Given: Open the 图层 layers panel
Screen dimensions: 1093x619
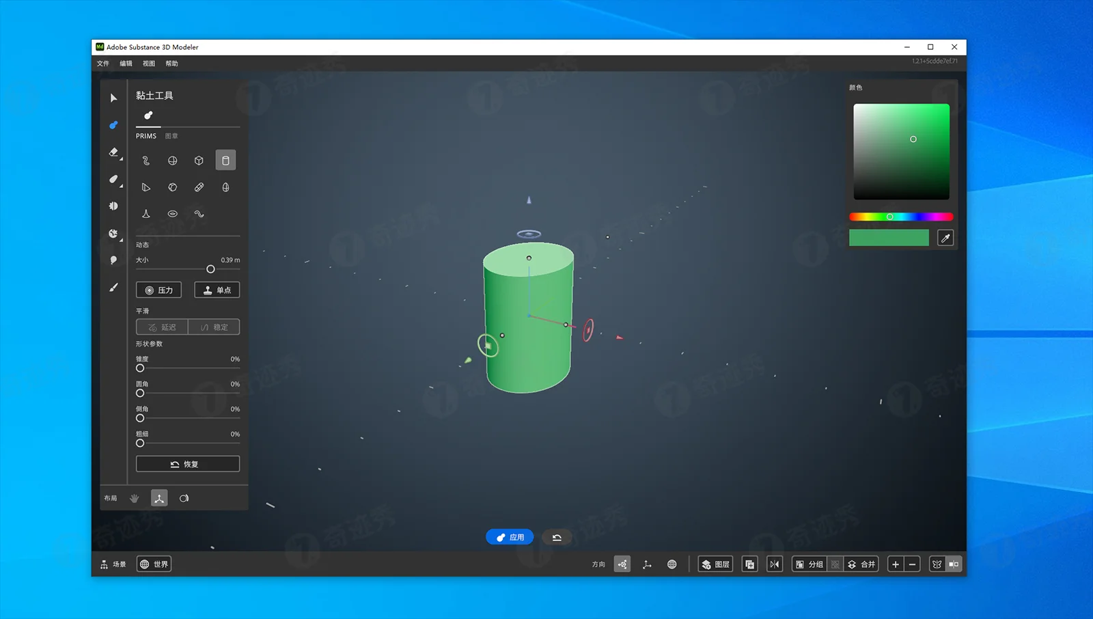Looking at the screenshot, I should tap(715, 564).
